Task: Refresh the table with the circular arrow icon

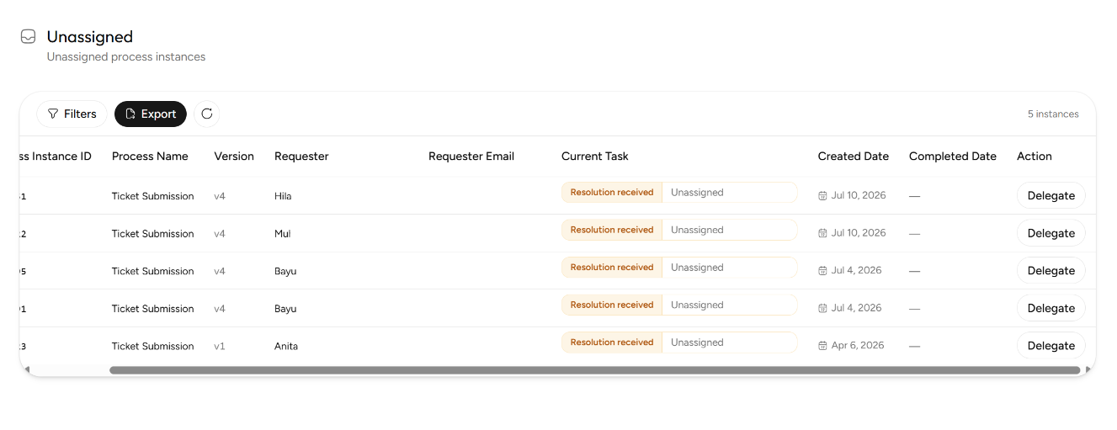Action: coord(207,114)
